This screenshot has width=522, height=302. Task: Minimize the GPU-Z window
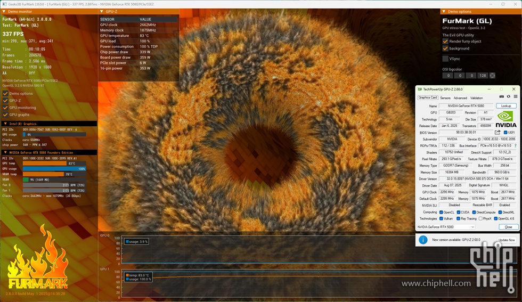(x=489, y=89)
